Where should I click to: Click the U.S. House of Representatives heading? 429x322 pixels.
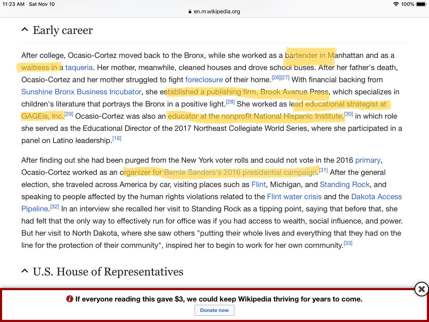click(x=108, y=272)
